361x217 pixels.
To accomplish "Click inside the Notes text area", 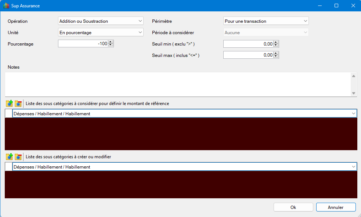I will tap(176, 84).
